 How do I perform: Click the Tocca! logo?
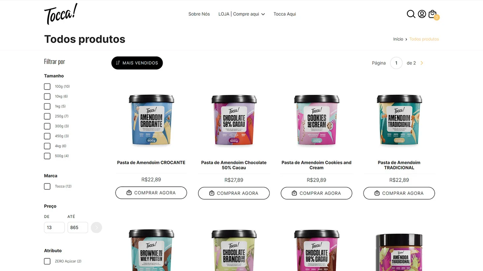pyautogui.click(x=61, y=14)
